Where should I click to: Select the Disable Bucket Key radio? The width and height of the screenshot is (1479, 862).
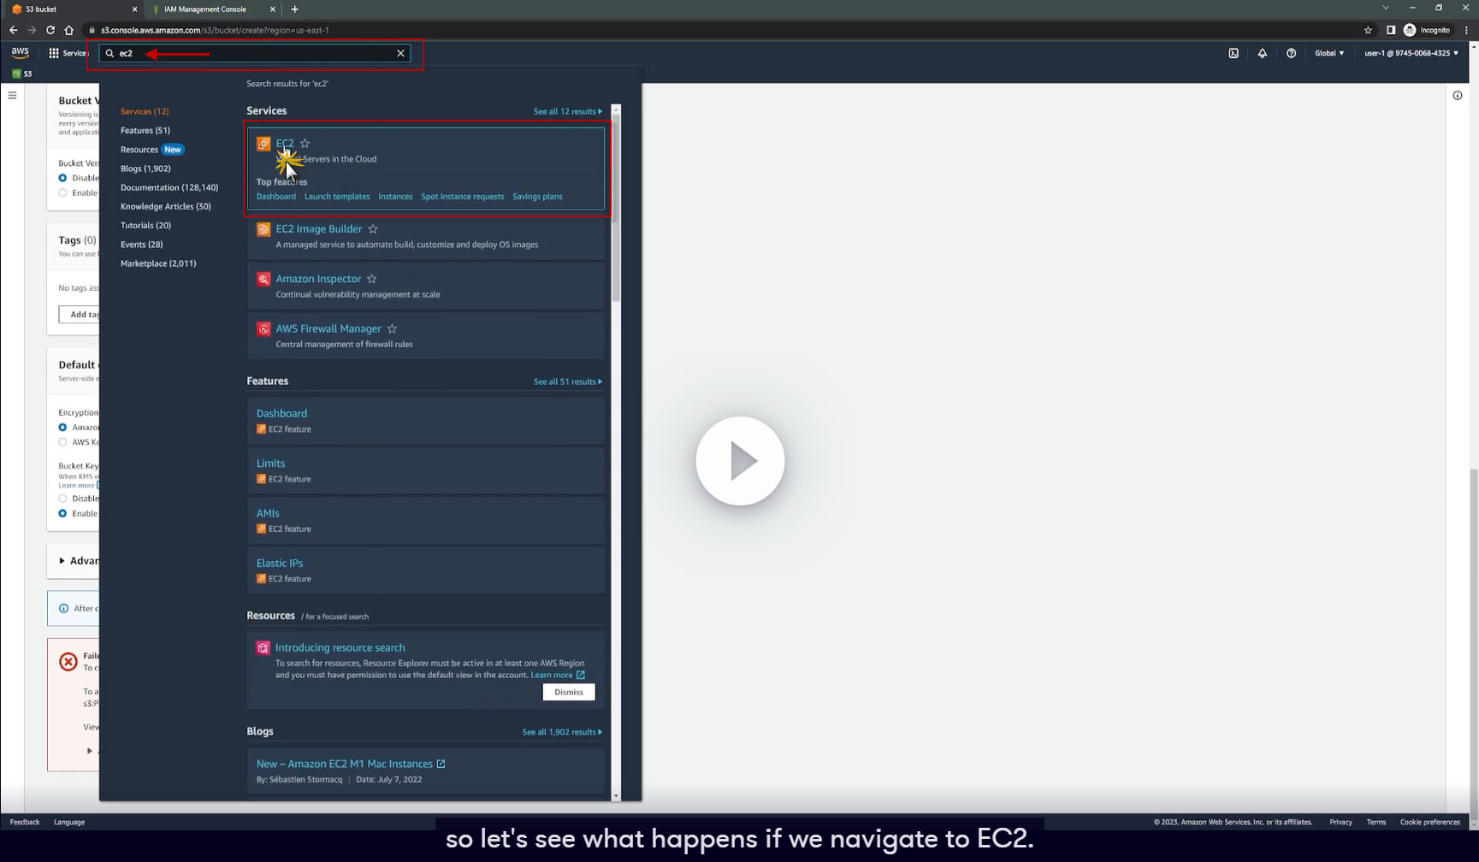(62, 499)
